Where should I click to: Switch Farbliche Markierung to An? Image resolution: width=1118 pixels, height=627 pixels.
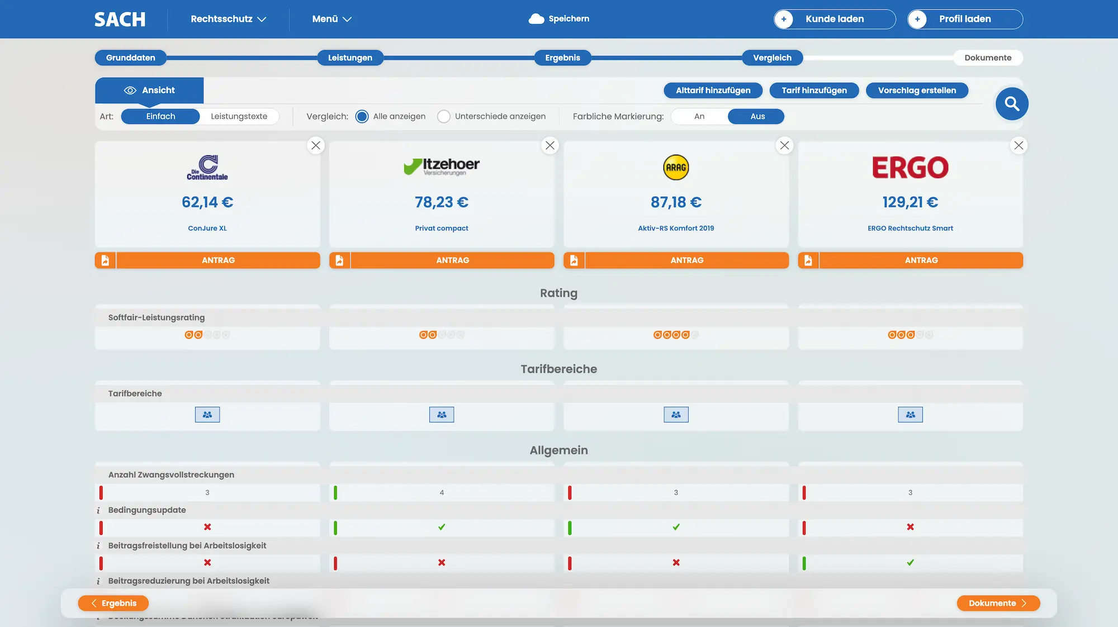tap(699, 116)
